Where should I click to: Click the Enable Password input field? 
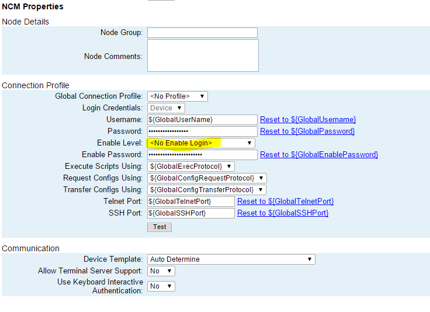pyautogui.click(x=202, y=155)
